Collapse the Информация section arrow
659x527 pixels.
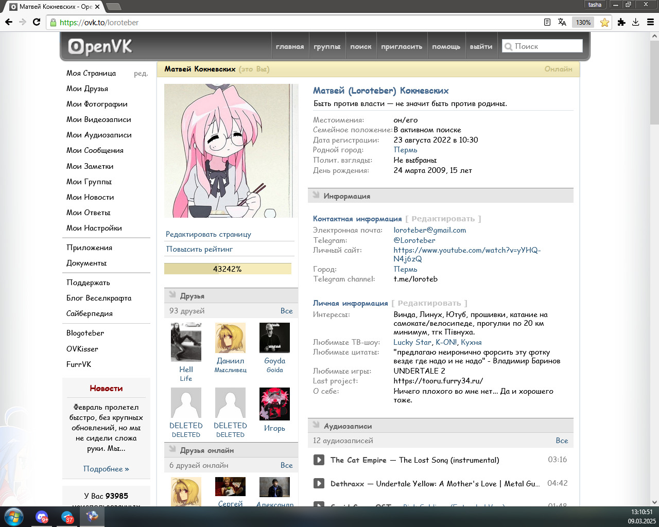(x=316, y=196)
